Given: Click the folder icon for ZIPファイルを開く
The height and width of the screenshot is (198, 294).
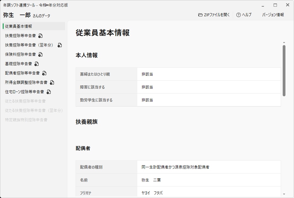Looking at the screenshot, I should click(x=200, y=15).
